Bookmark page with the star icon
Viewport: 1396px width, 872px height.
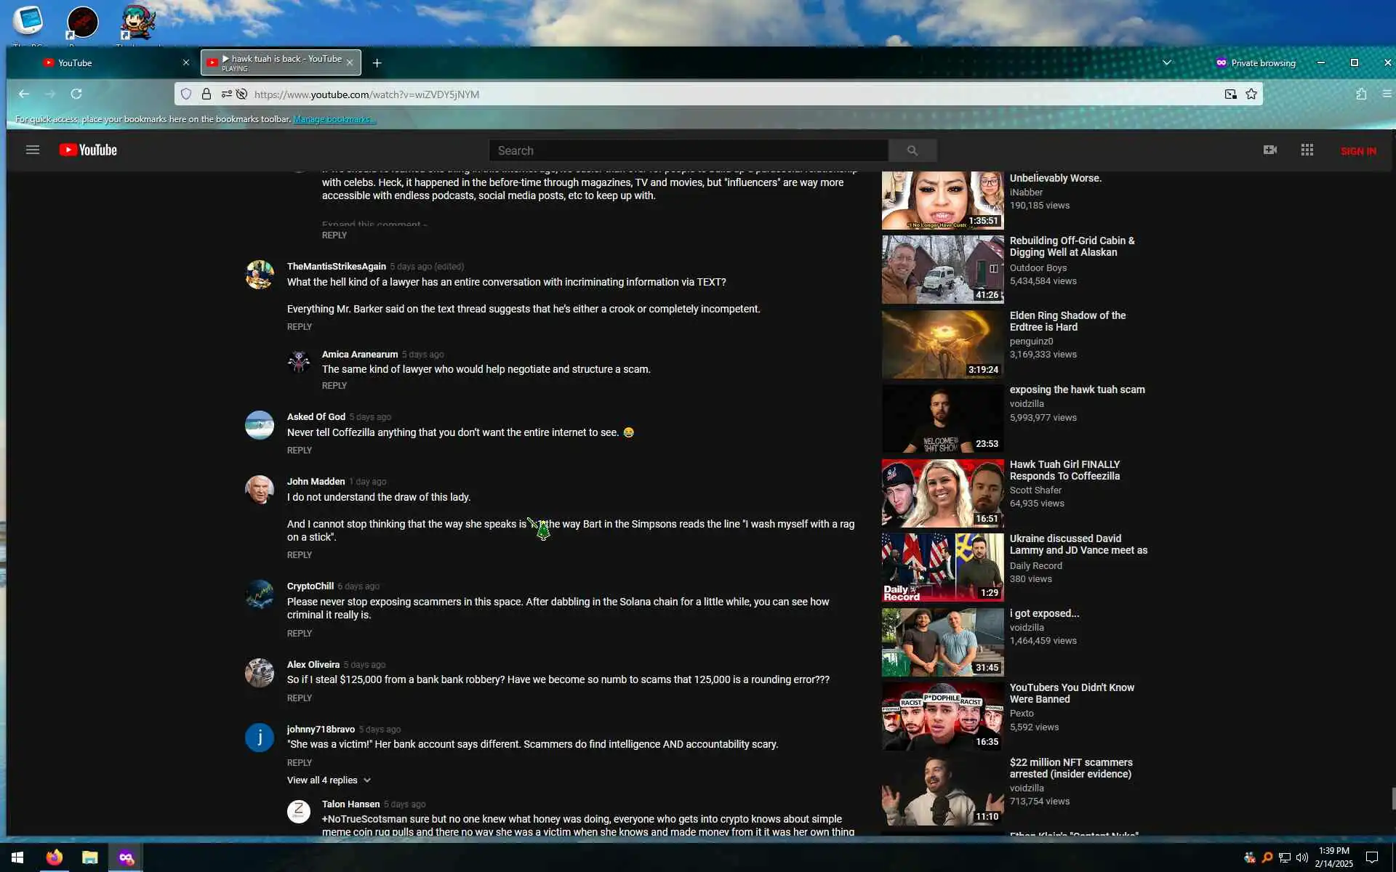(x=1251, y=94)
